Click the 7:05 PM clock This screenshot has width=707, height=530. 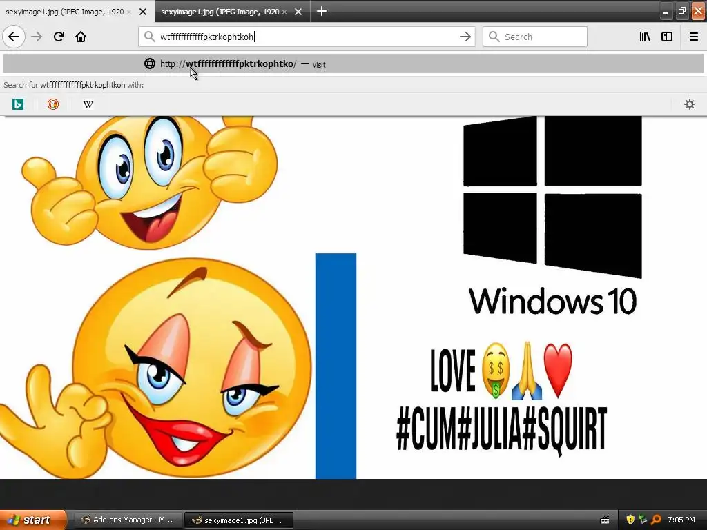point(681,520)
